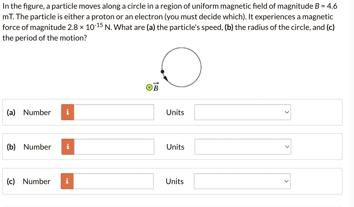Screen dimensions: 354x207
Task: Open the Units dropdown for part (b)
Action: click(x=242, y=146)
